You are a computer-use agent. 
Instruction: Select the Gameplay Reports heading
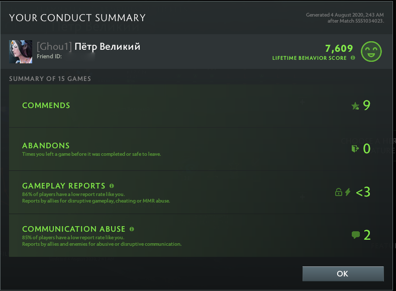[64, 185]
